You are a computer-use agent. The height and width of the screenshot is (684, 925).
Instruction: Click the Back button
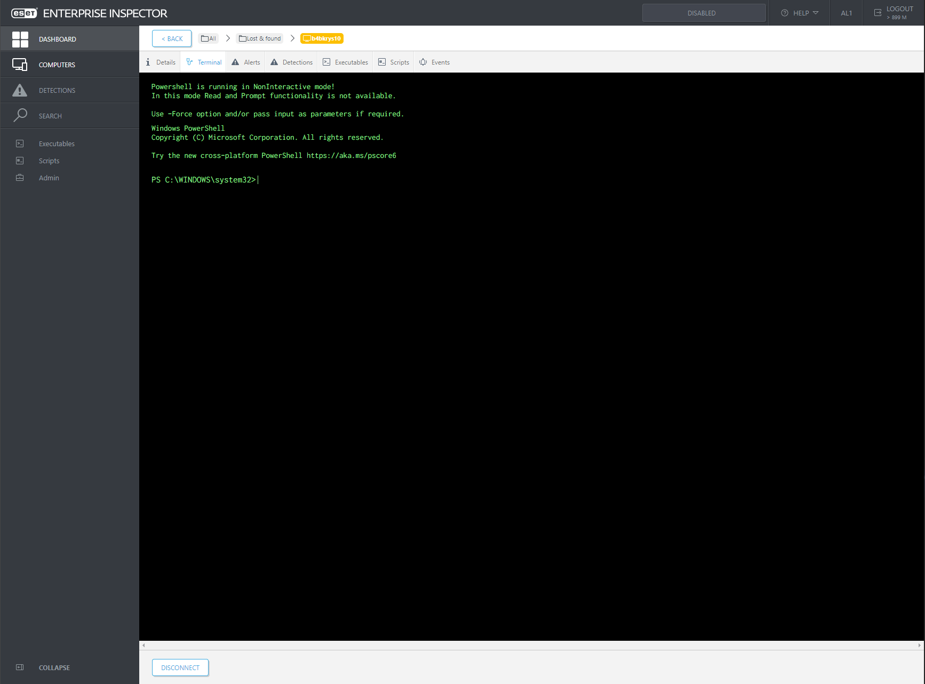(172, 38)
